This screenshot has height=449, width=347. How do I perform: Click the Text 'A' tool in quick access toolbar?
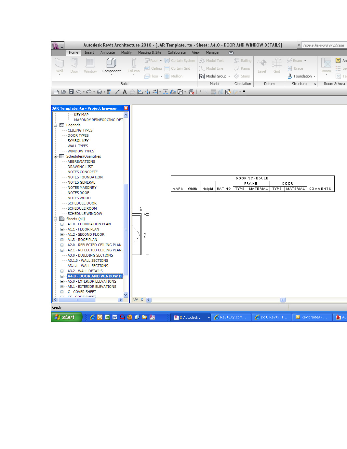coord(125,92)
